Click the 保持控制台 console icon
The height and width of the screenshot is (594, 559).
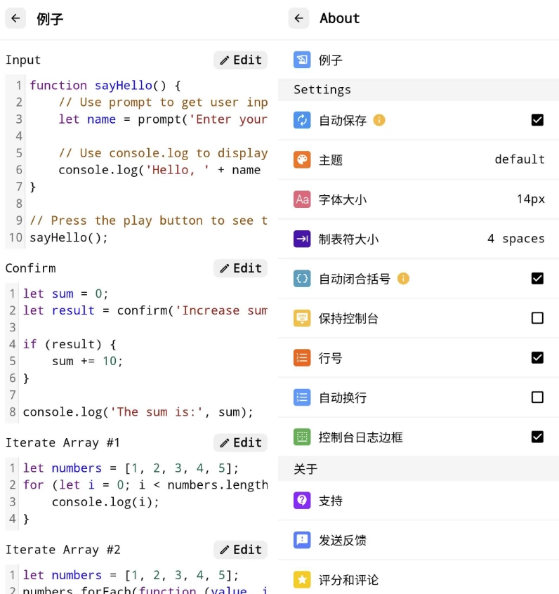click(303, 318)
